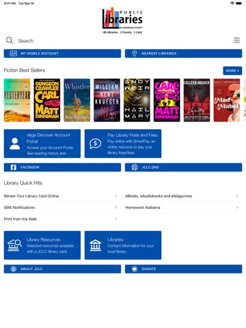This screenshot has width=246, height=328.
Task: Open About JCLC
Action: tap(62, 269)
